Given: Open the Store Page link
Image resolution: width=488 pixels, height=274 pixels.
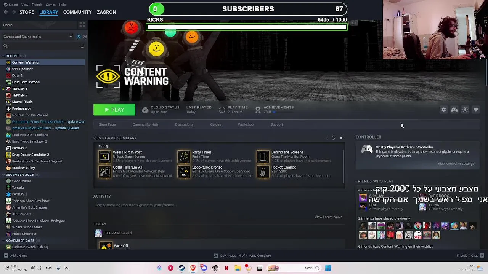Looking at the screenshot, I should (107, 124).
